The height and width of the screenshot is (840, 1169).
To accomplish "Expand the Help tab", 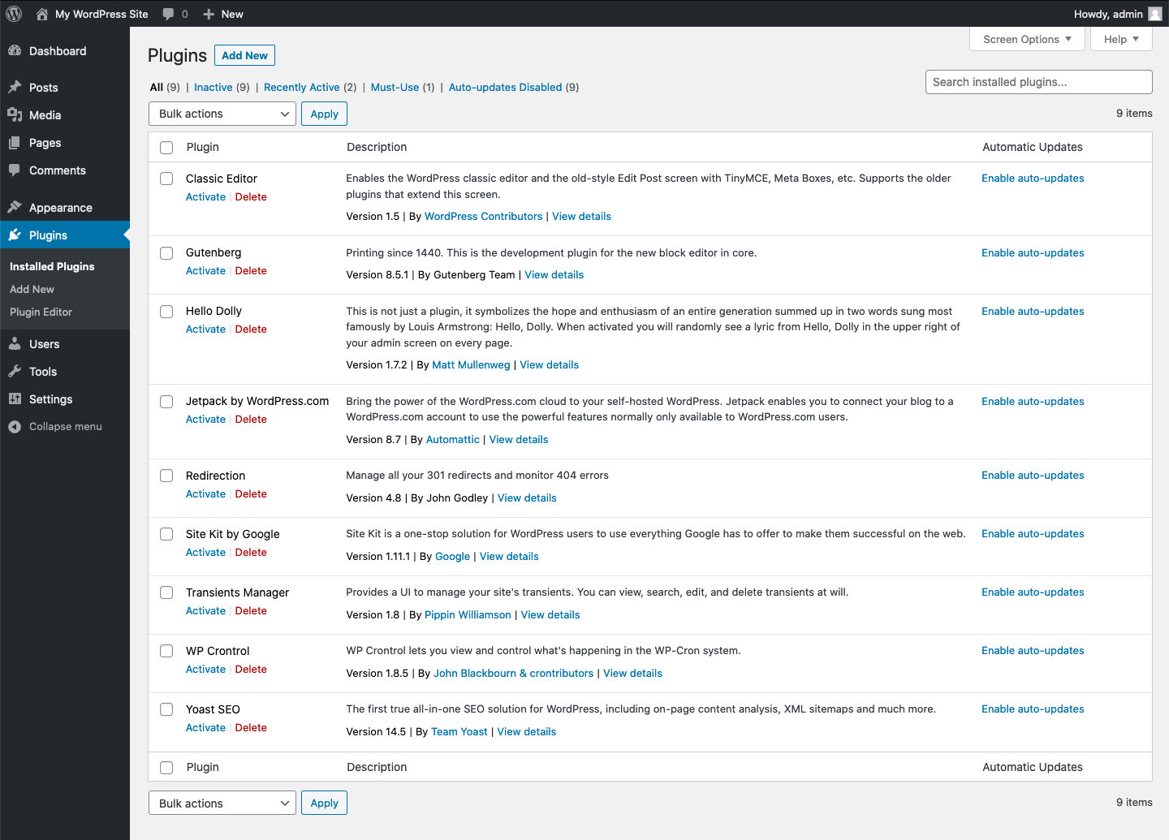I will (x=1120, y=39).
